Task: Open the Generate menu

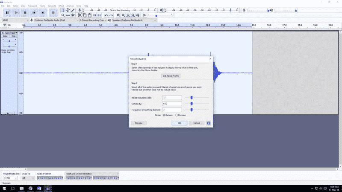Action: pyautogui.click(x=52, y=6)
